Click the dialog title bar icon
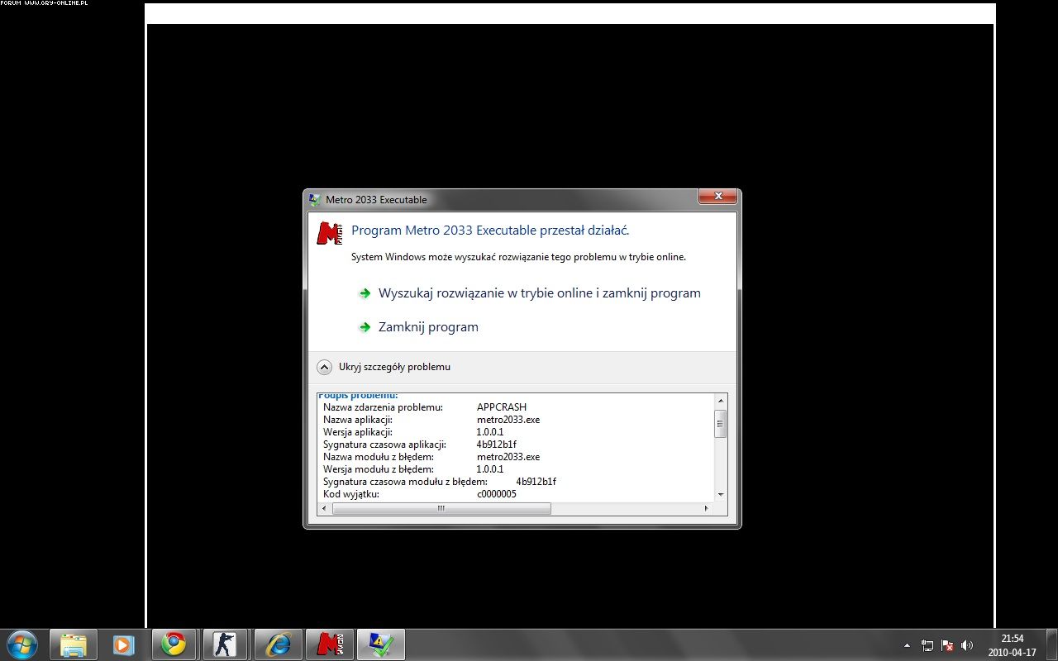This screenshot has height=661, width=1058. click(315, 199)
